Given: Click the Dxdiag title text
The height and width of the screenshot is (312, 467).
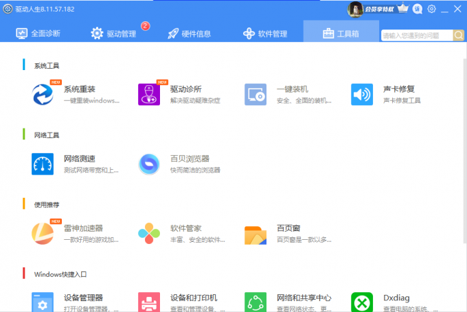Looking at the screenshot, I should point(396,298).
